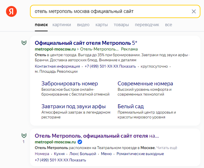Screen dimensions: 204x168
Task: Click description Премиальный центр здоровья и красоты
Action: tap(147, 115)
